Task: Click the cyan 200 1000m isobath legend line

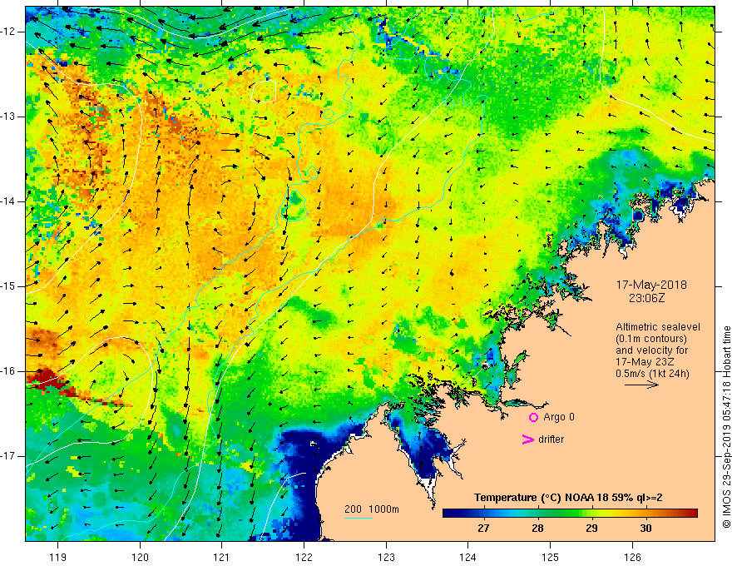Action: tap(359, 518)
